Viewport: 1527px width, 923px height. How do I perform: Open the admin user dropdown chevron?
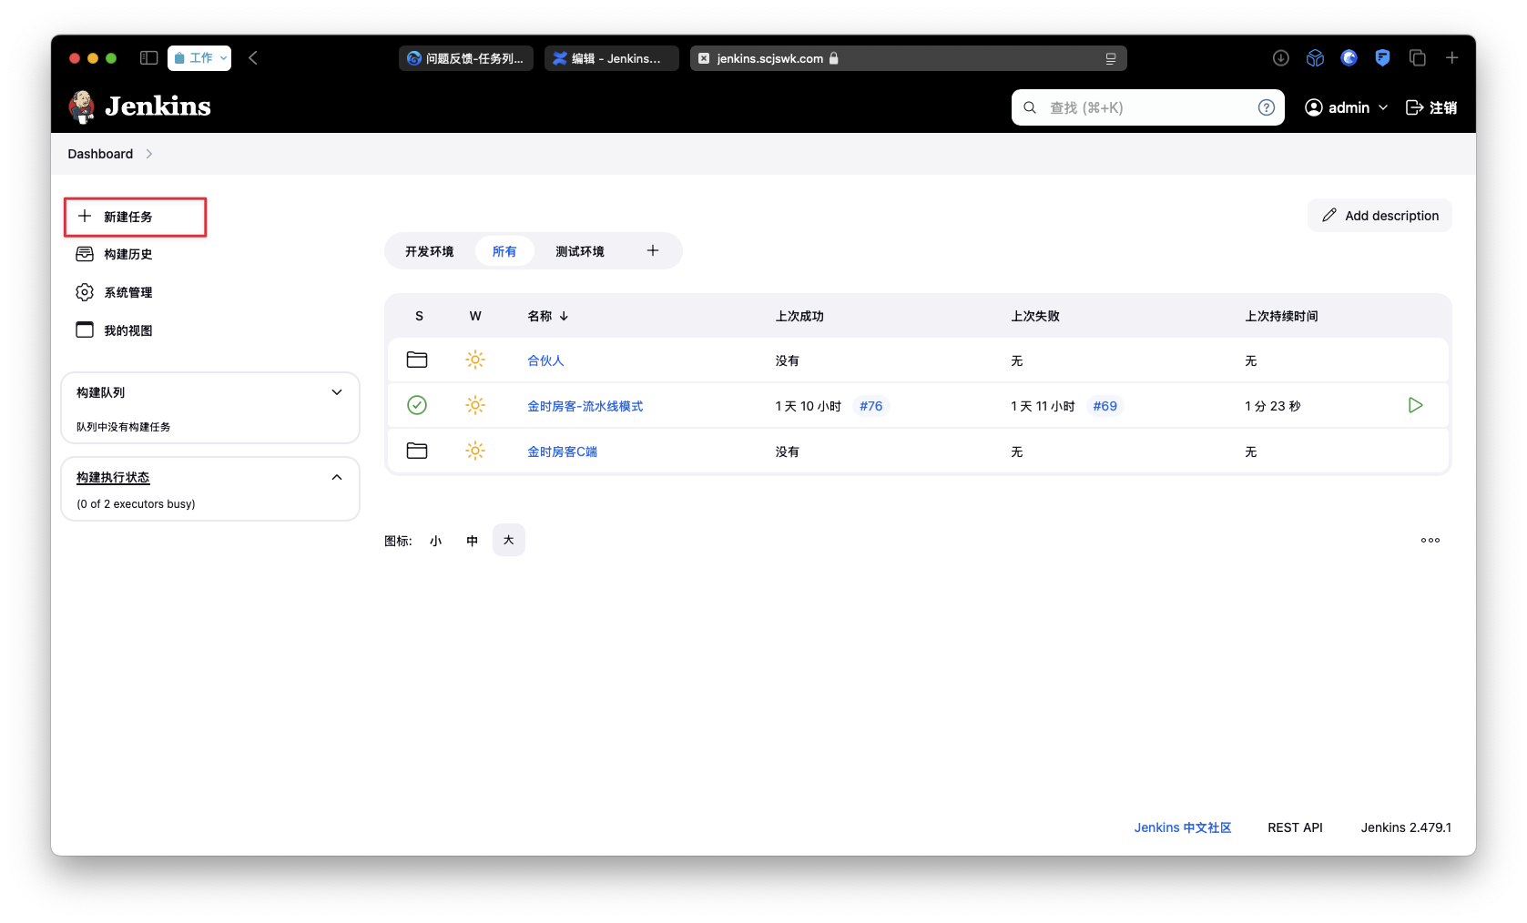[1383, 107]
